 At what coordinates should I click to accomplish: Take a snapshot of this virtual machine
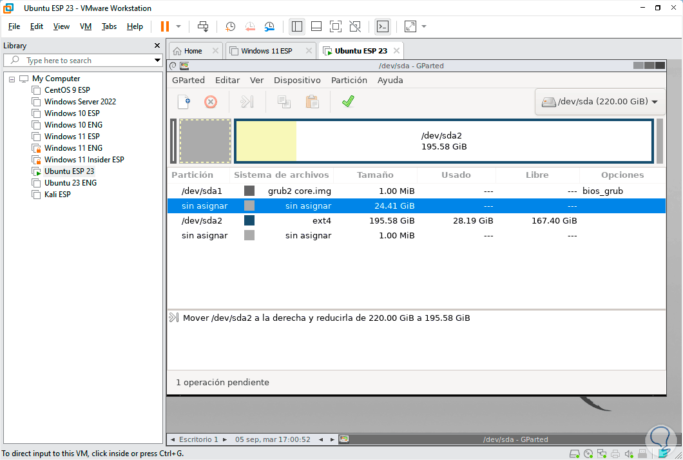click(x=230, y=26)
